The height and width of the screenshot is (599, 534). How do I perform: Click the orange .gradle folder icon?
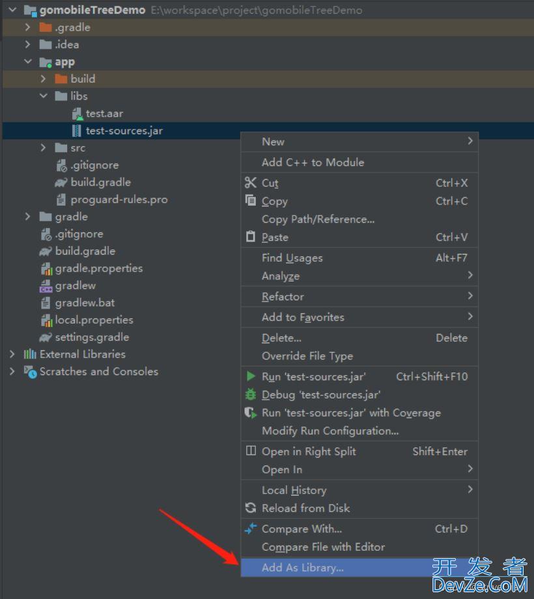46,27
